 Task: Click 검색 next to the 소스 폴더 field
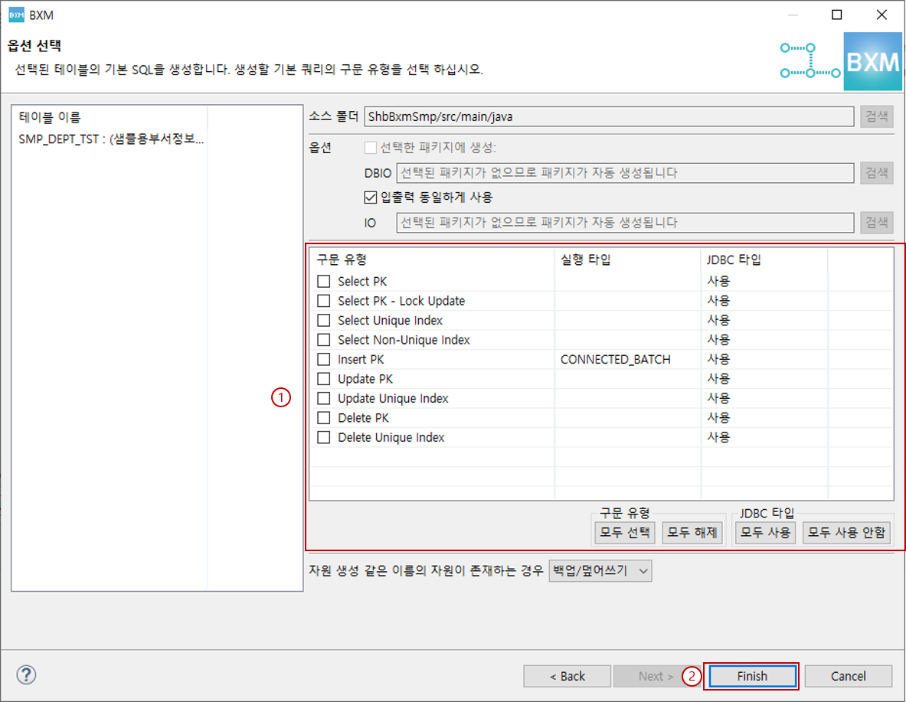point(876,116)
